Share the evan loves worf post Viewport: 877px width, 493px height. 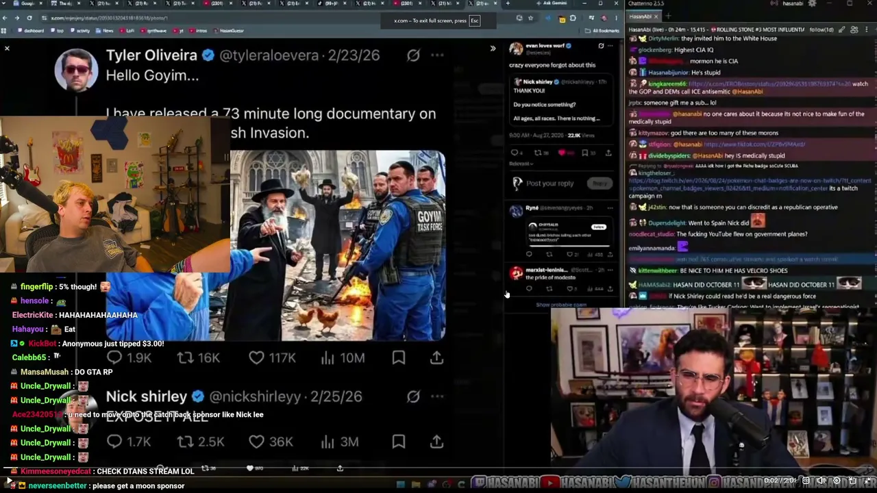tap(608, 153)
